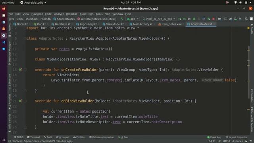Open the Event Log
This screenshot has width=254, height=143.
coord(214,137)
